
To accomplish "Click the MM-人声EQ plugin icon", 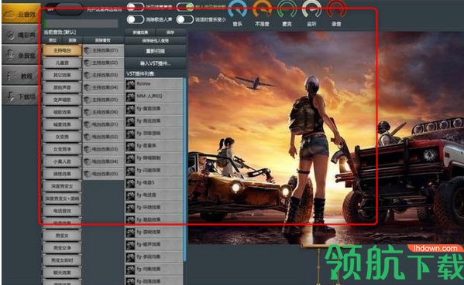I will (130, 97).
